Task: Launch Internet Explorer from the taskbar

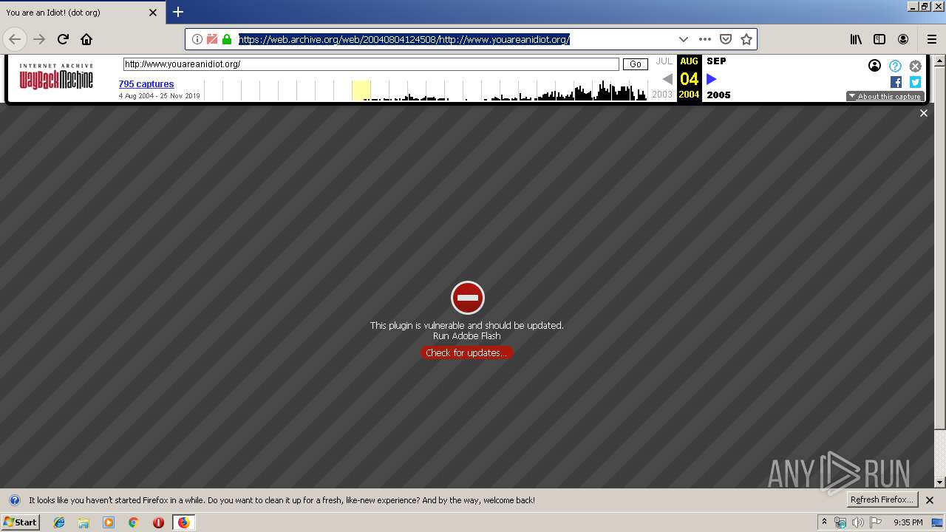Action: coord(59,522)
